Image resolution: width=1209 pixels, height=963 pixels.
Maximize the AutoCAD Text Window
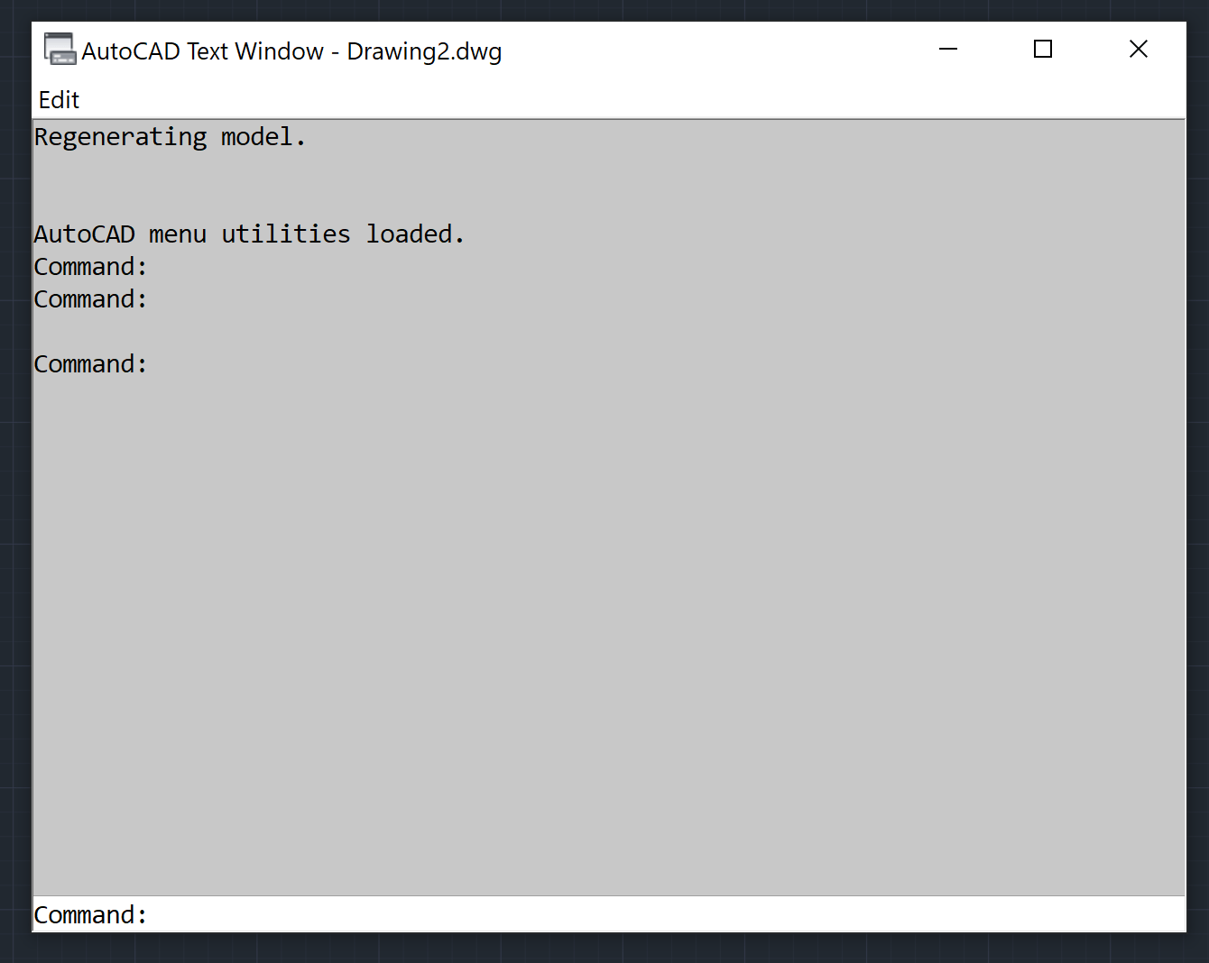pos(1043,50)
